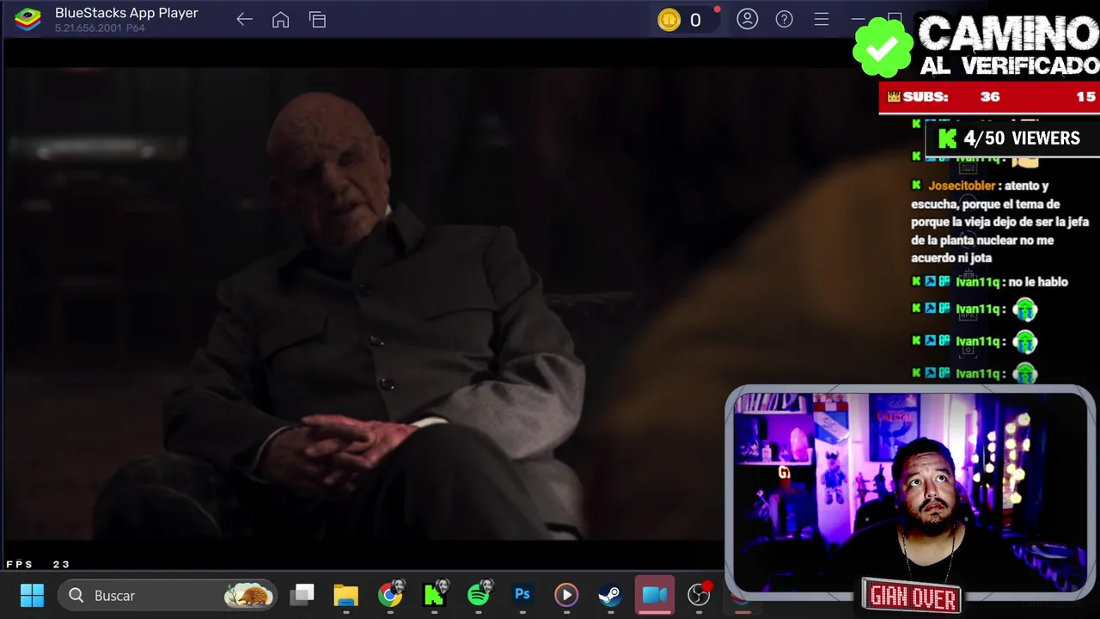The image size is (1100, 619).
Task: Open the BlueStacks account profile
Action: click(747, 19)
